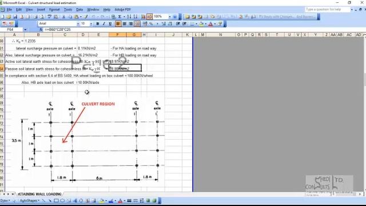
Task: Open the Zoom dropdown showing 100%
Action: point(170,17)
